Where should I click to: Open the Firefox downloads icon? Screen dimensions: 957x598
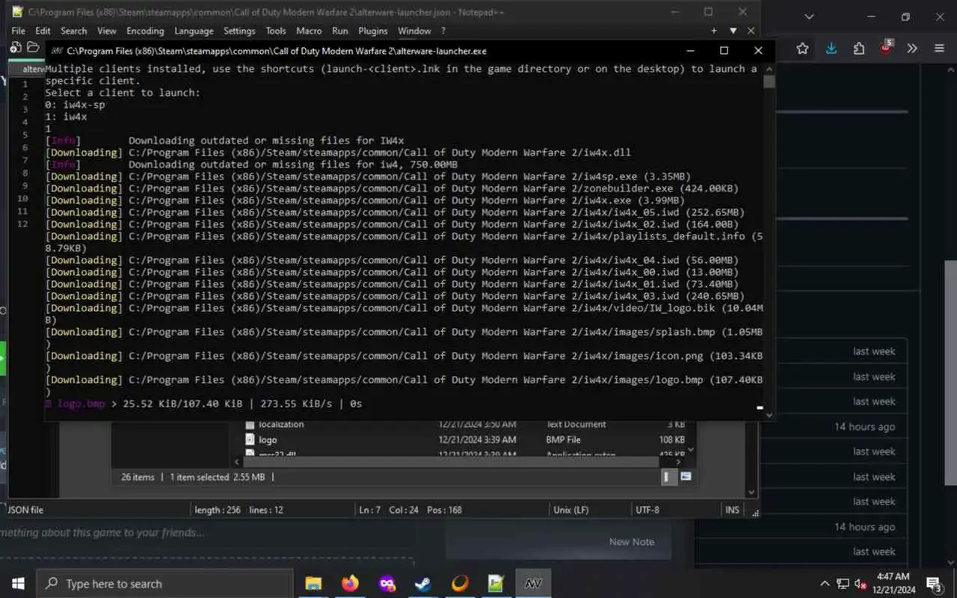coord(831,49)
